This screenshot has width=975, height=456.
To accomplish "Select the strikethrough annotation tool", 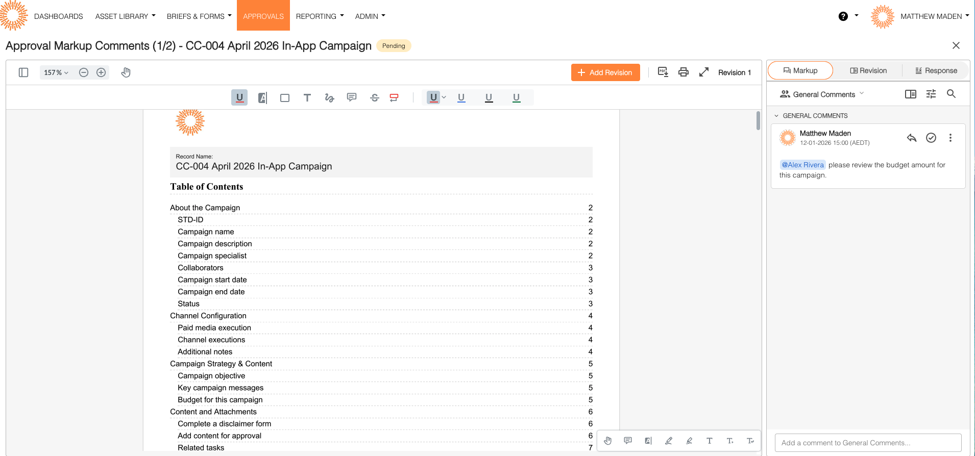I will click(x=374, y=98).
